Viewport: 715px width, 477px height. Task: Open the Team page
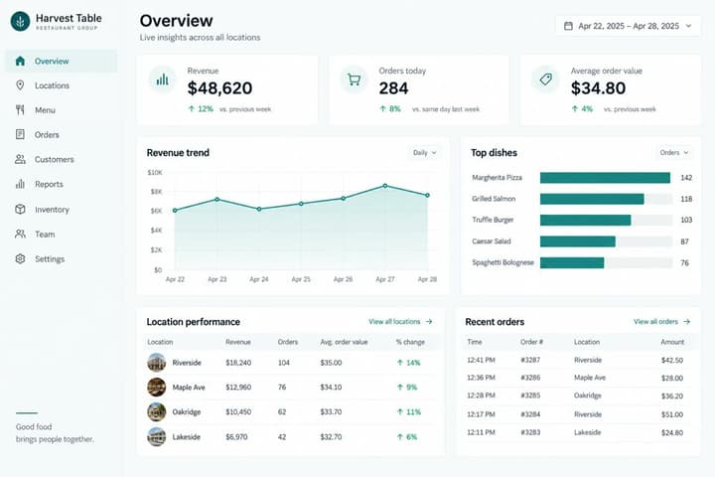[x=62, y=235]
